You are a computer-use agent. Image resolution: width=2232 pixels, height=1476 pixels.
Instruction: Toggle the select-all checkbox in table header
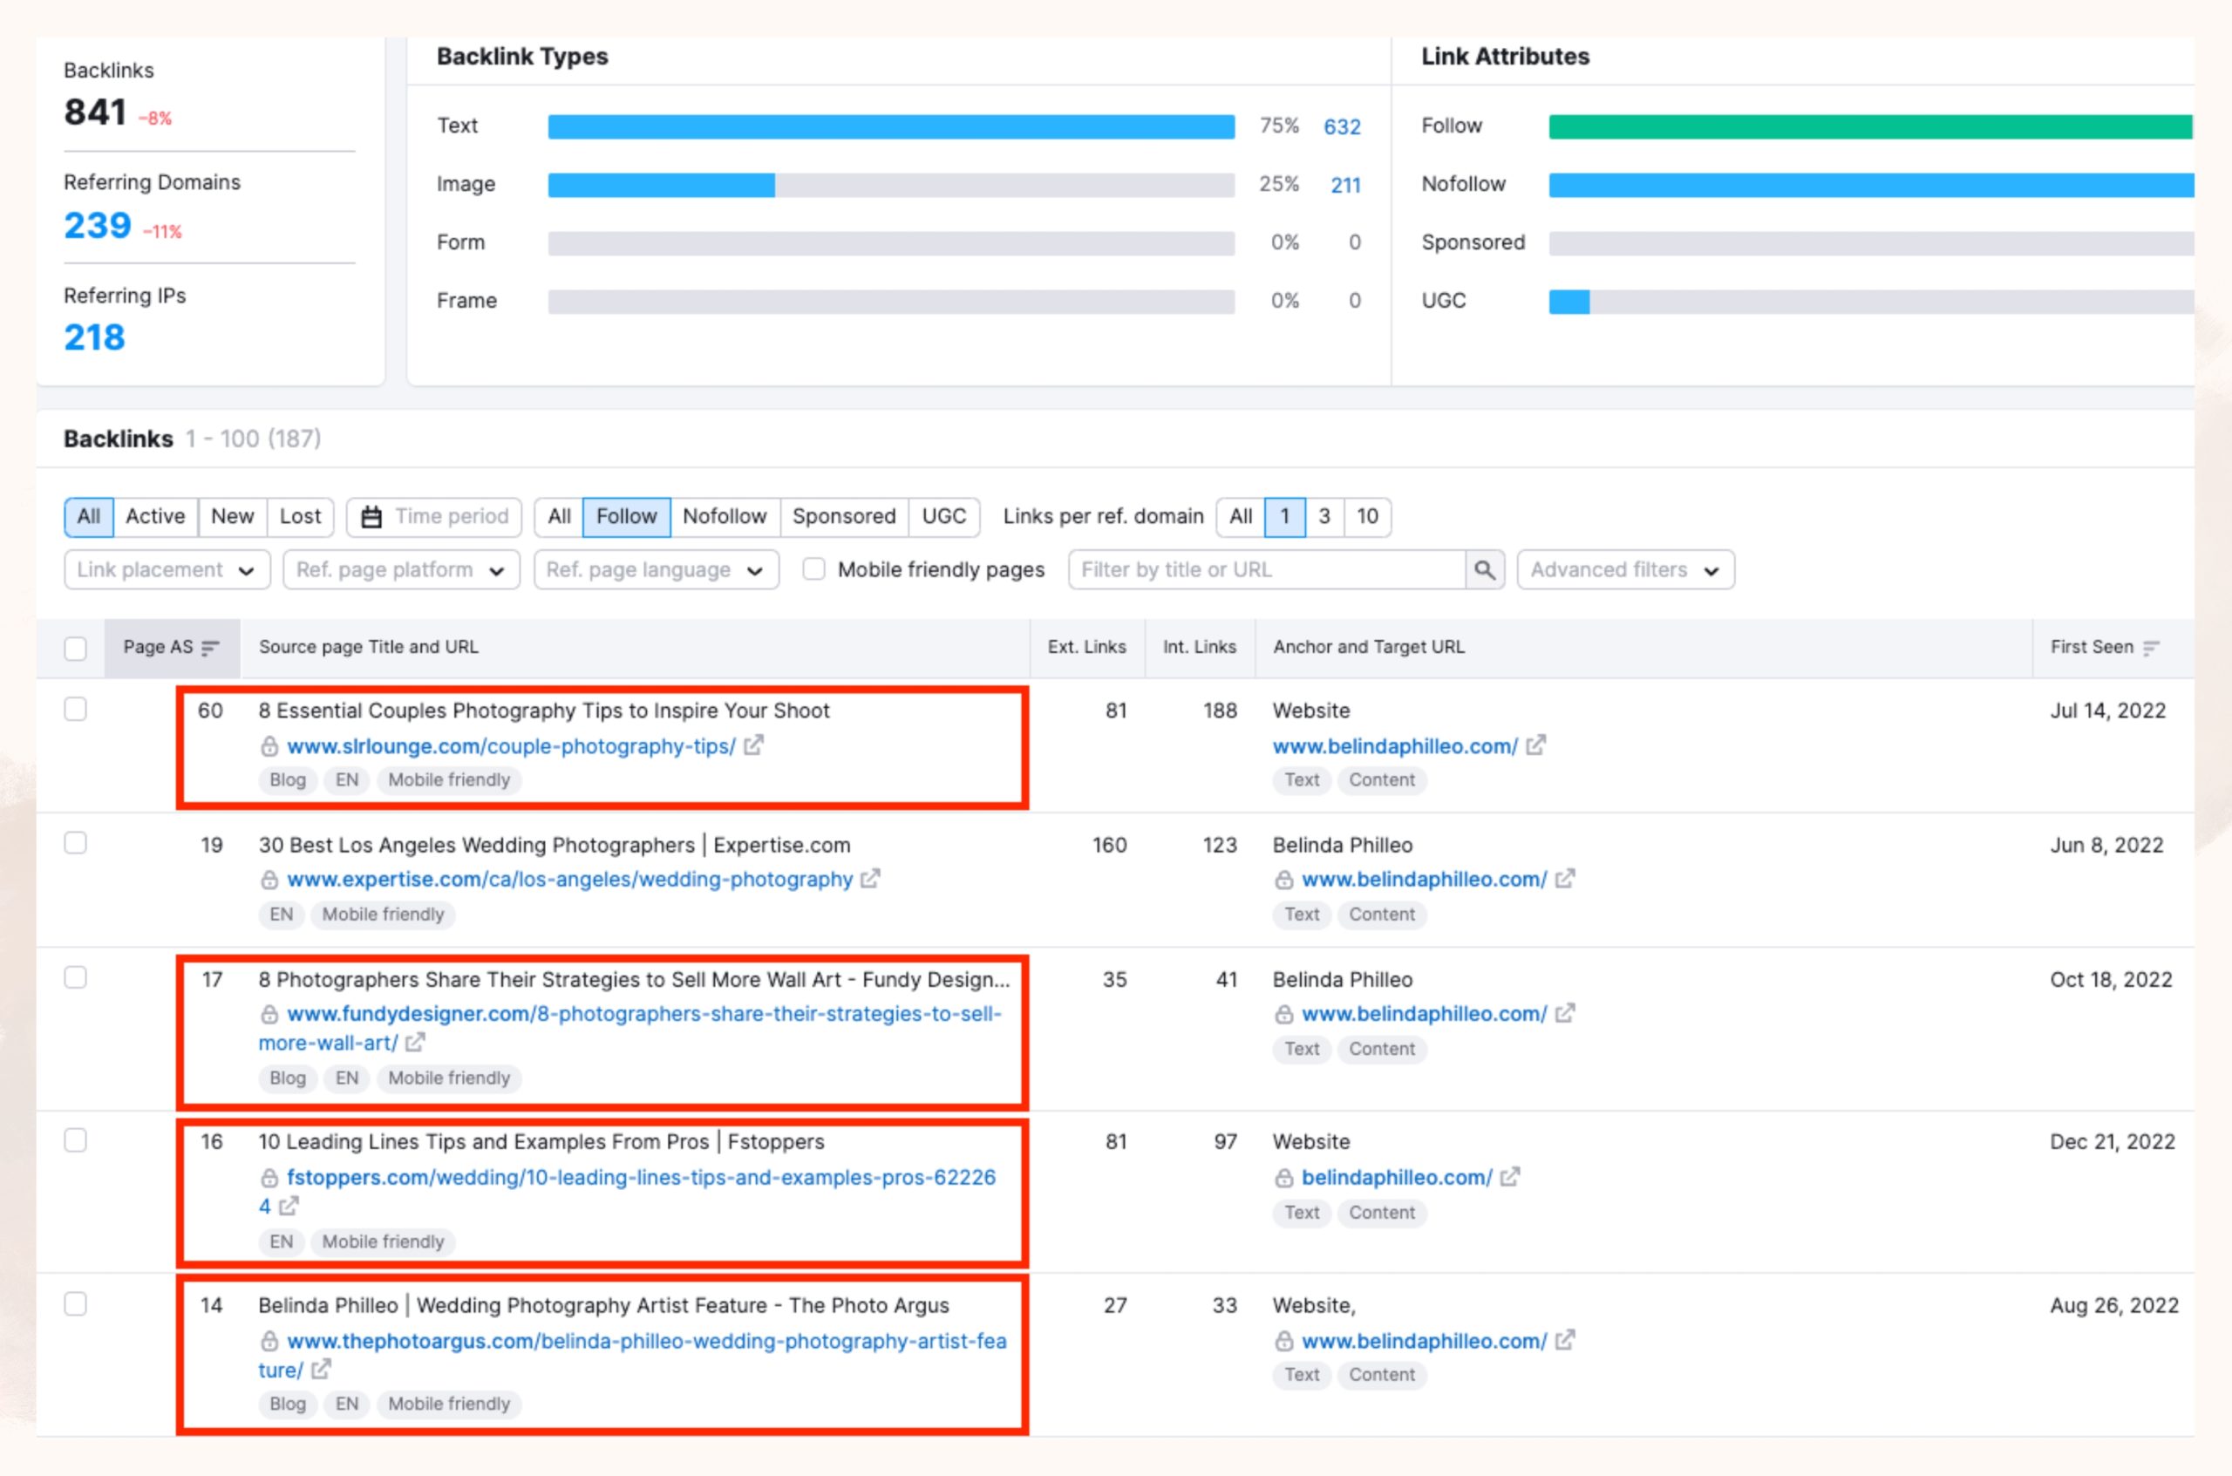(75, 649)
